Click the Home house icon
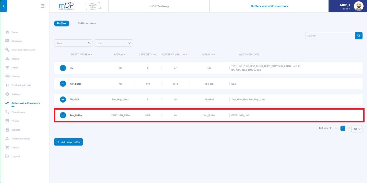 tap(7, 32)
